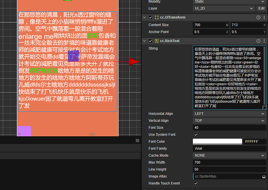Open help for cc.RichText component

[x=258, y=41]
